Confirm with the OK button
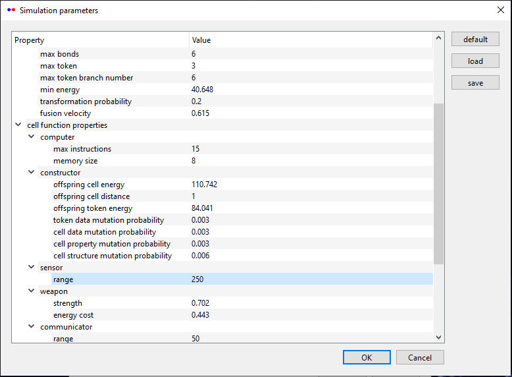512x377 pixels. pyautogui.click(x=367, y=357)
